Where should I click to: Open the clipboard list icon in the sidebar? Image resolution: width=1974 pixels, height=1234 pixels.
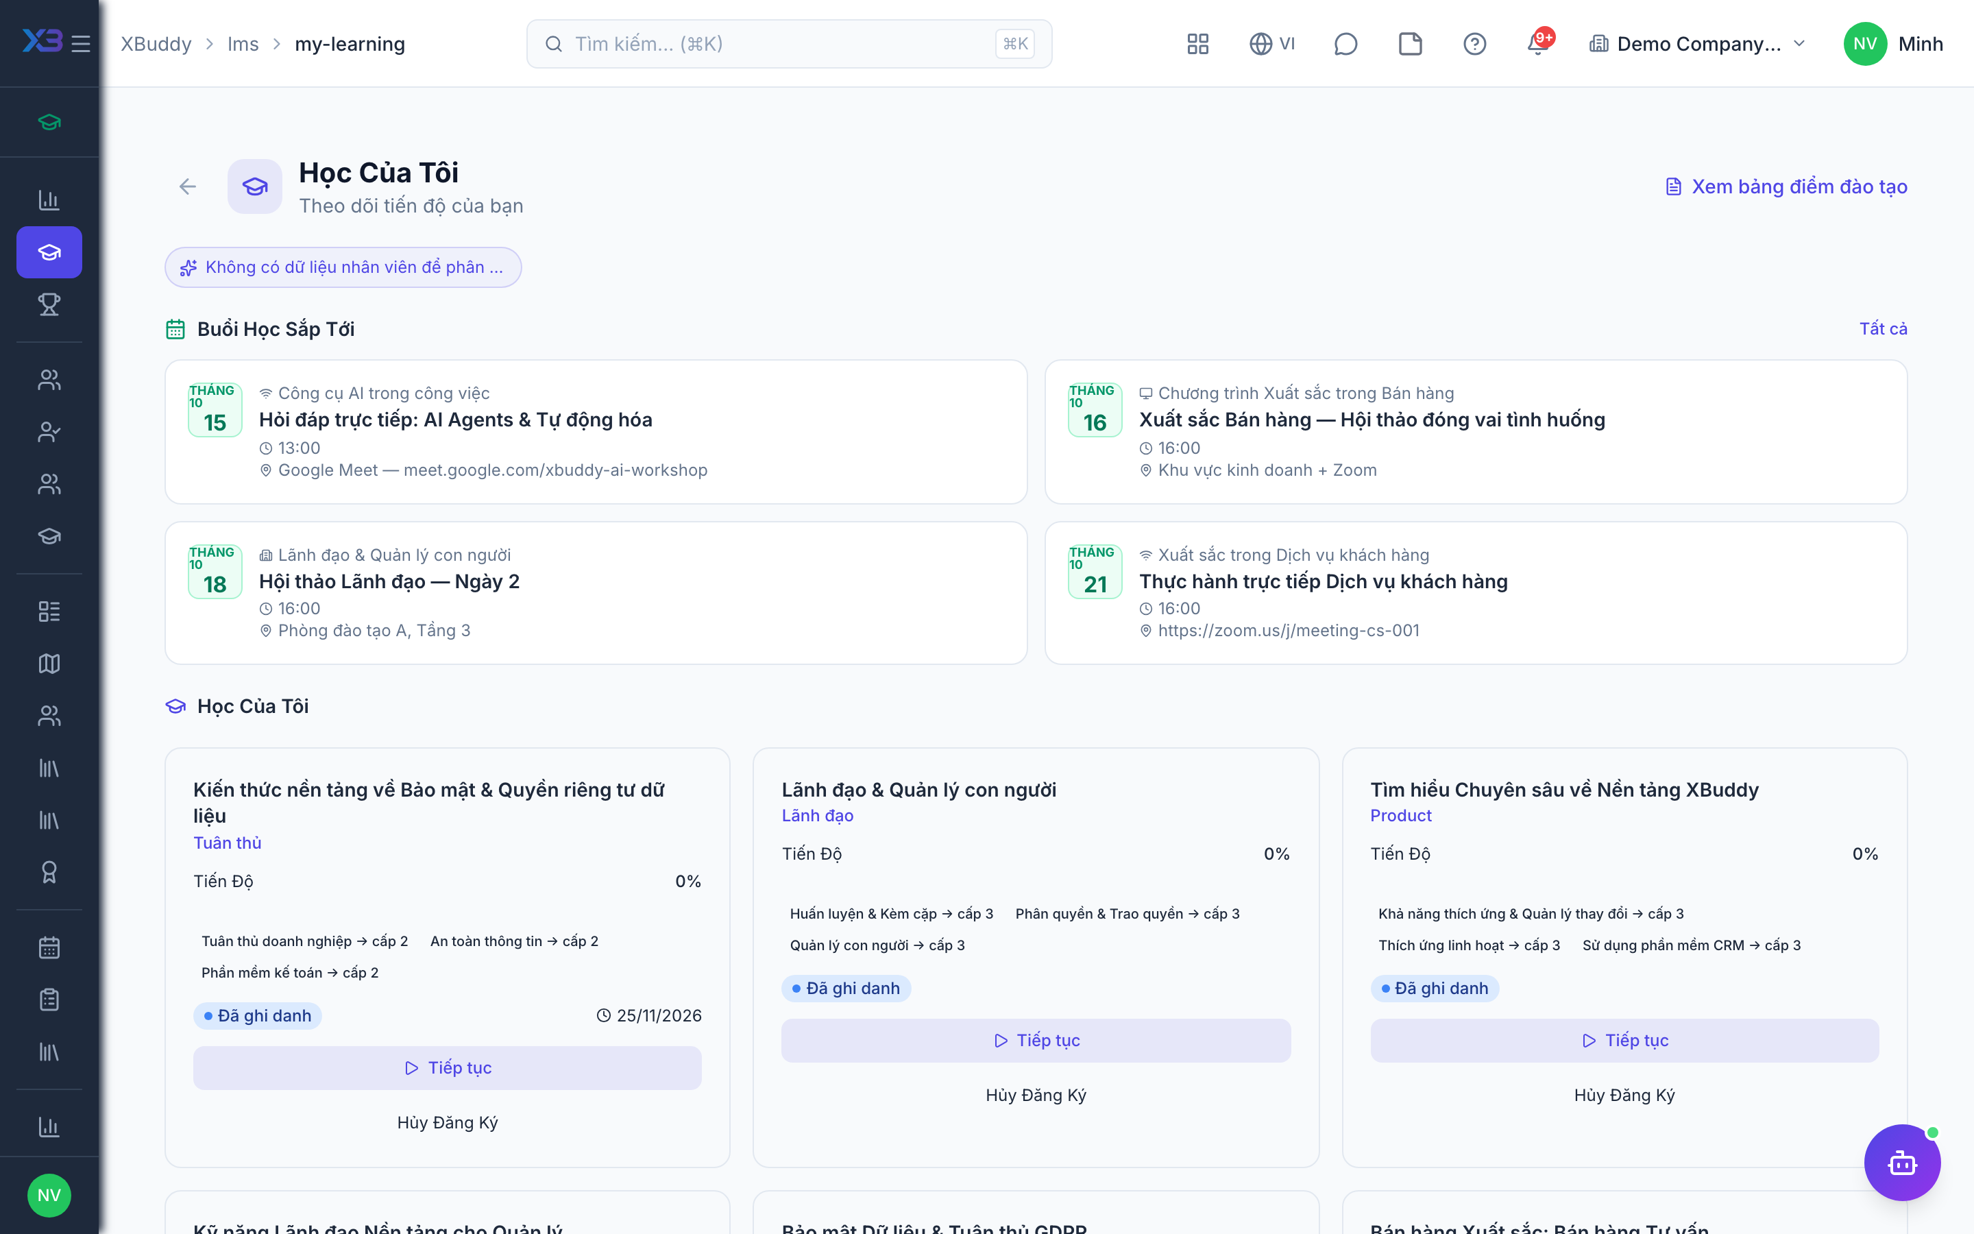[x=49, y=1000]
